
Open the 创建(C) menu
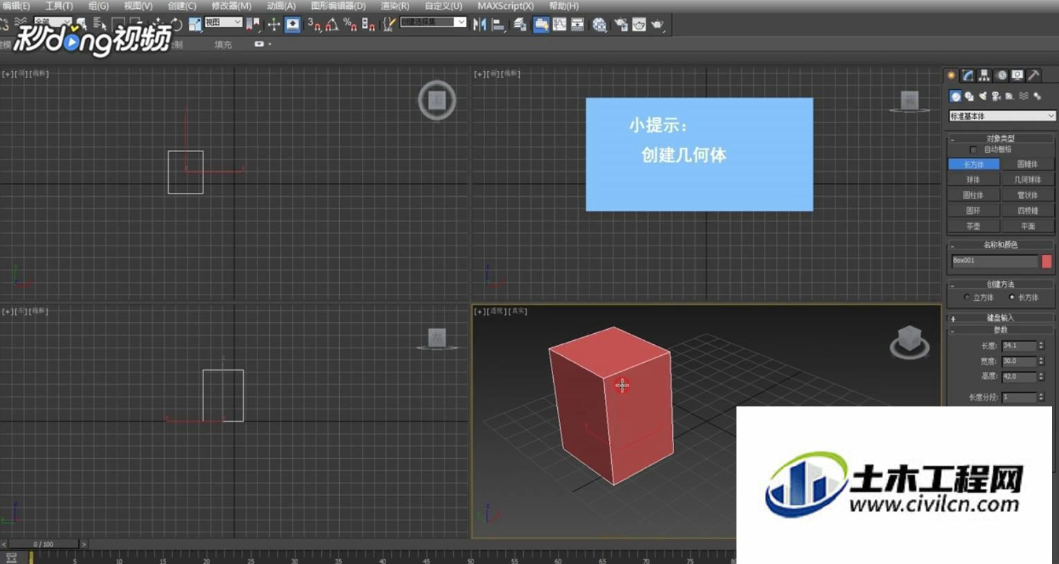coord(182,6)
